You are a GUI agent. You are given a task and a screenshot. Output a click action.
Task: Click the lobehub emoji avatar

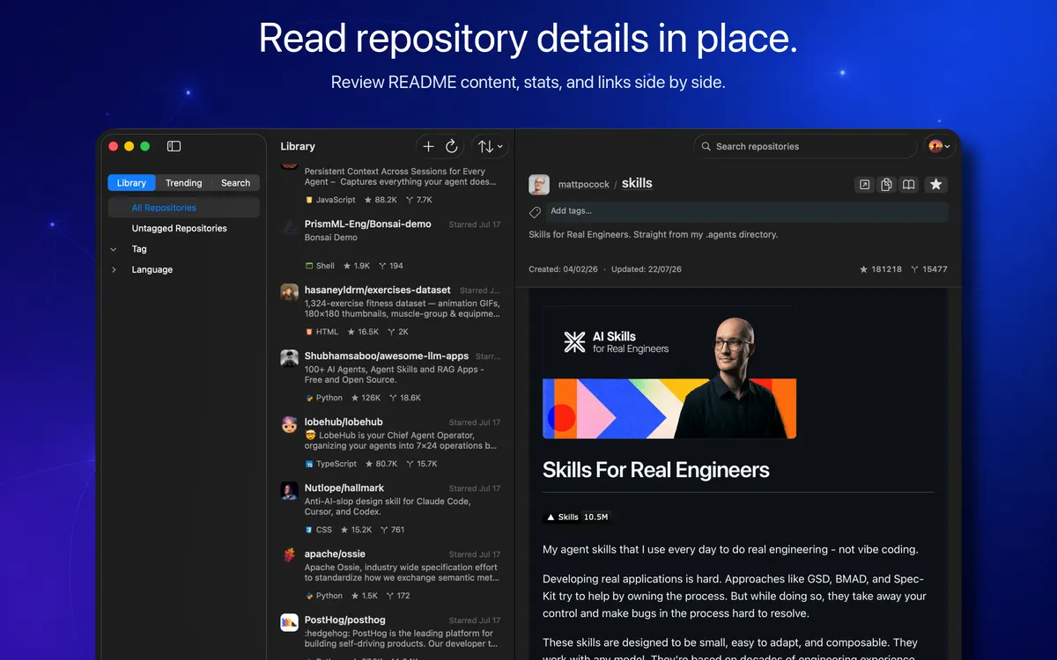click(289, 424)
